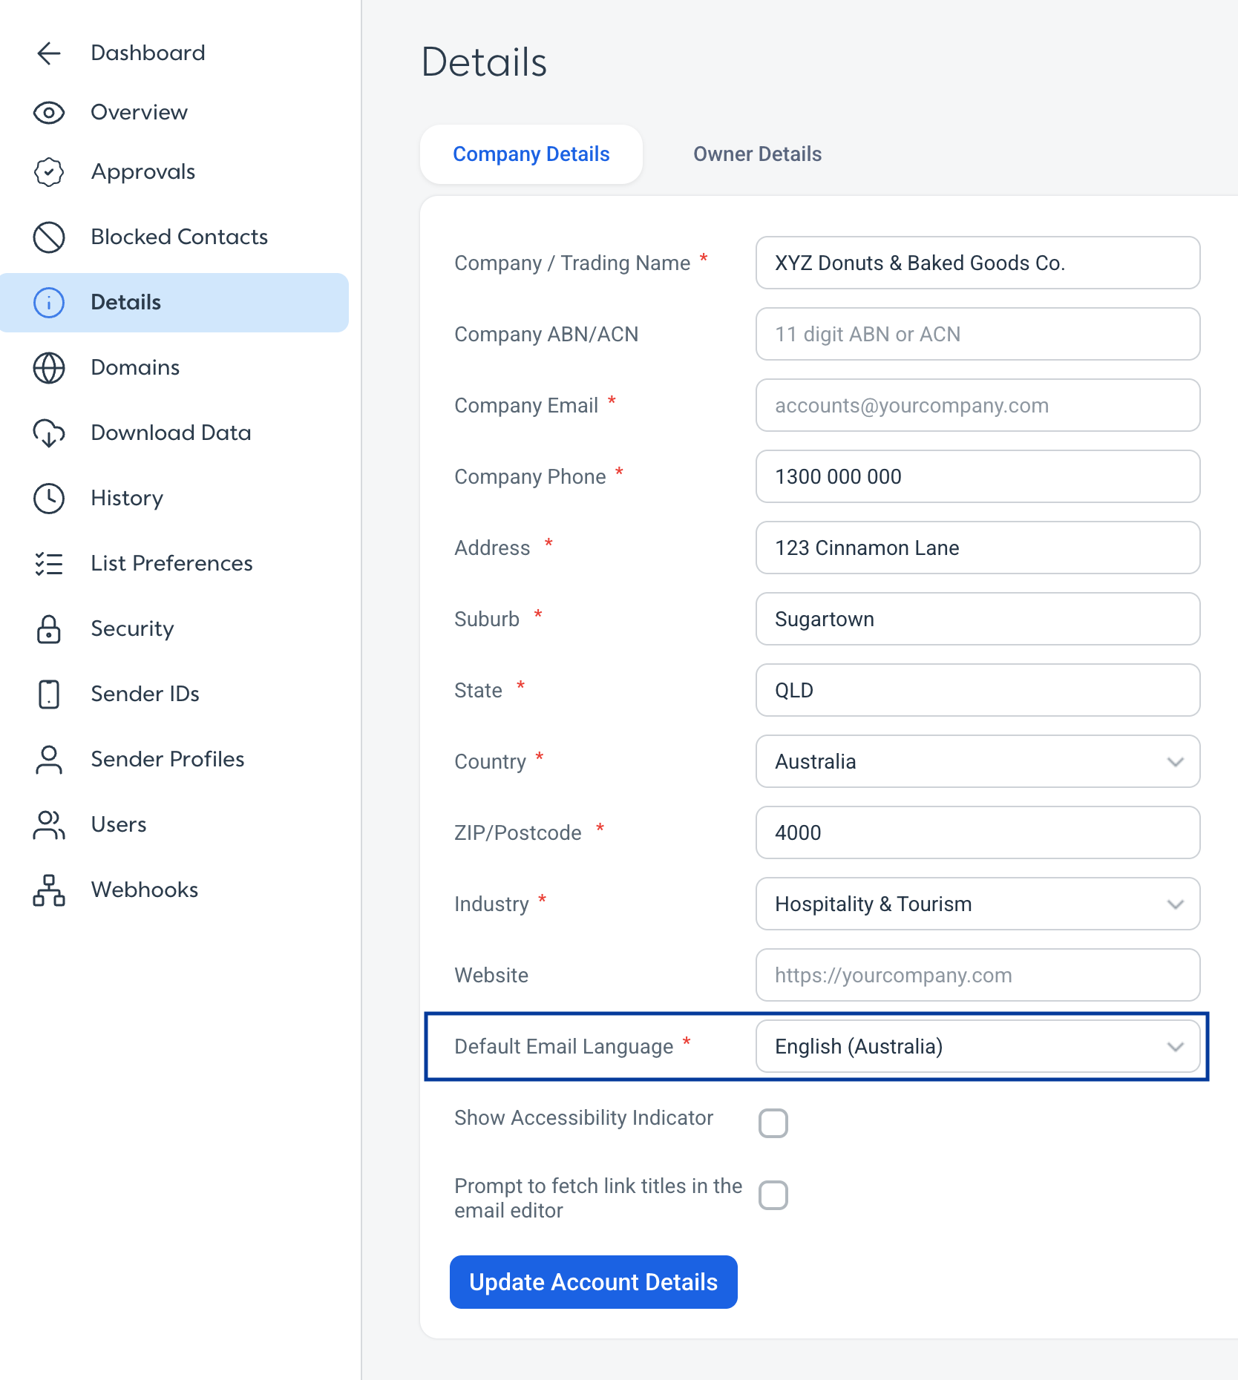The width and height of the screenshot is (1238, 1380).
Task: Click the Domains globe icon
Action: point(49,368)
